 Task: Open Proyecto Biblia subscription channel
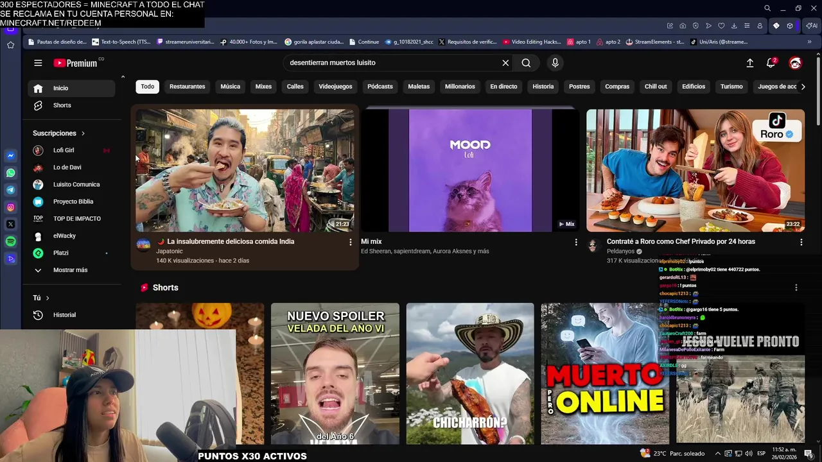tap(71, 201)
